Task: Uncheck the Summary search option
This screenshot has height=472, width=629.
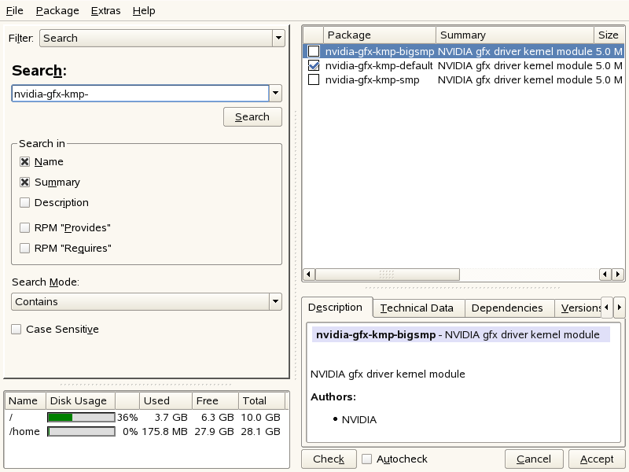Action: click(x=25, y=183)
